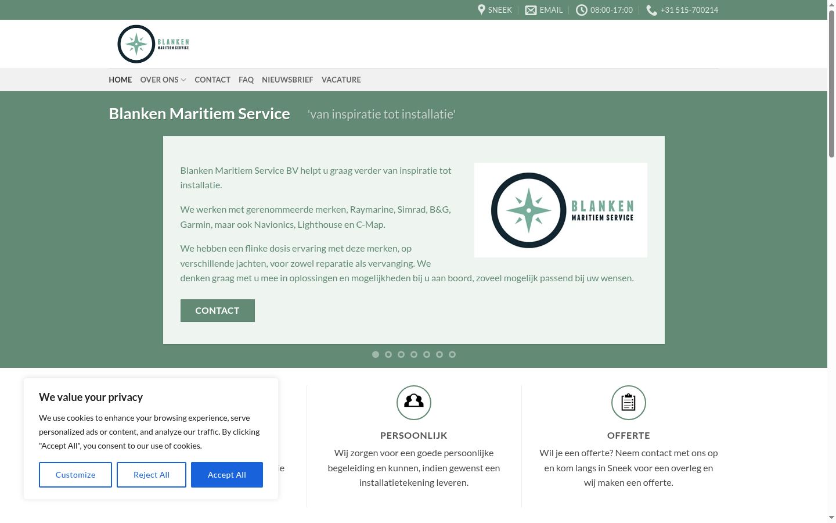Screen dimensions: 836x523
Task: Click the Contact button in the slider
Action: (218, 310)
